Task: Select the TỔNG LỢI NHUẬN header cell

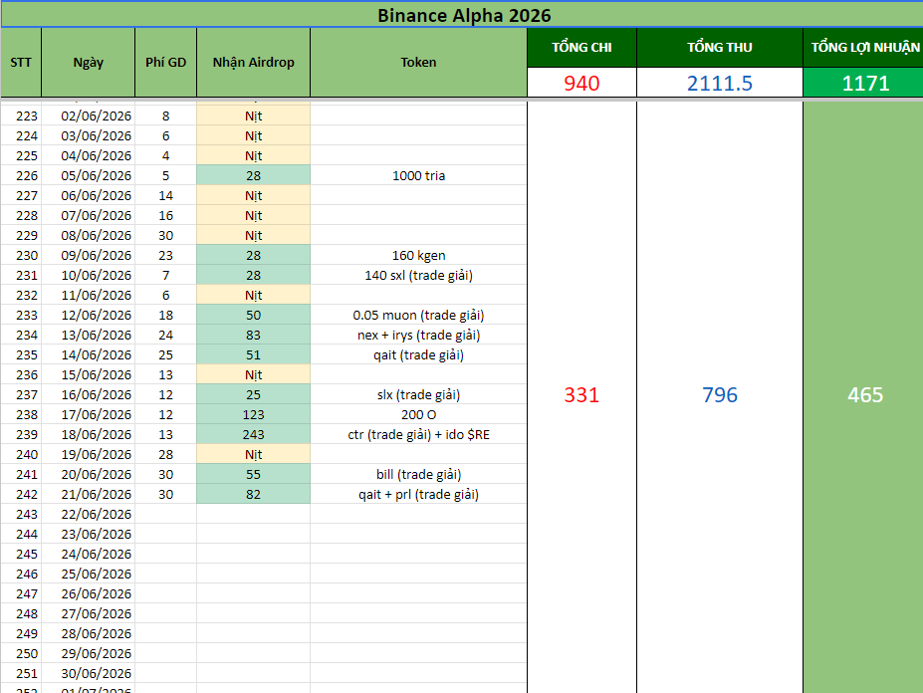Action: [865, 47]
